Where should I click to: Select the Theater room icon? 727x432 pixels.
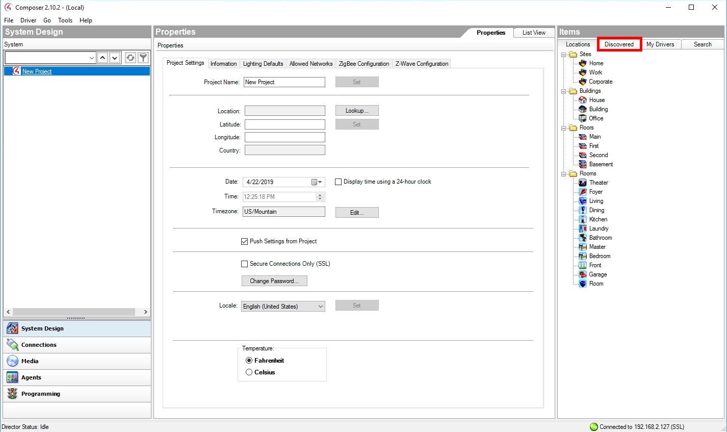pos(583,183)
